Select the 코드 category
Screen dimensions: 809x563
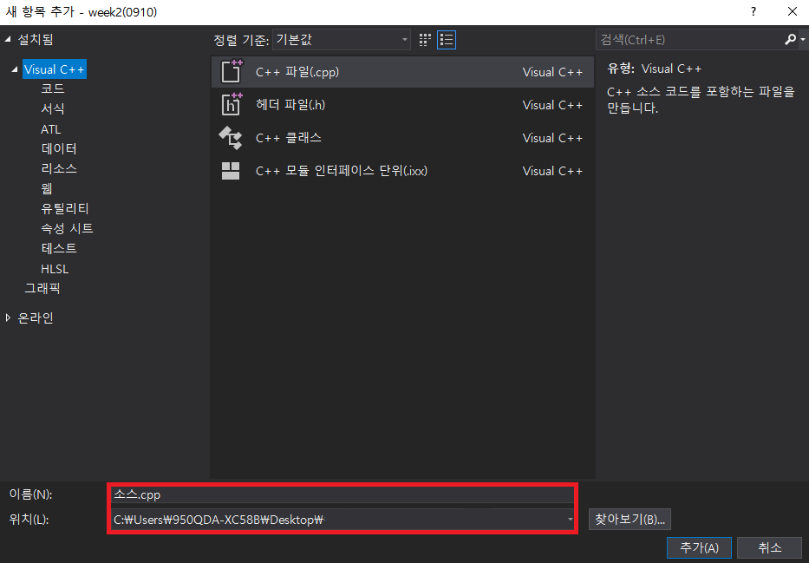click(x=53, y=88)
